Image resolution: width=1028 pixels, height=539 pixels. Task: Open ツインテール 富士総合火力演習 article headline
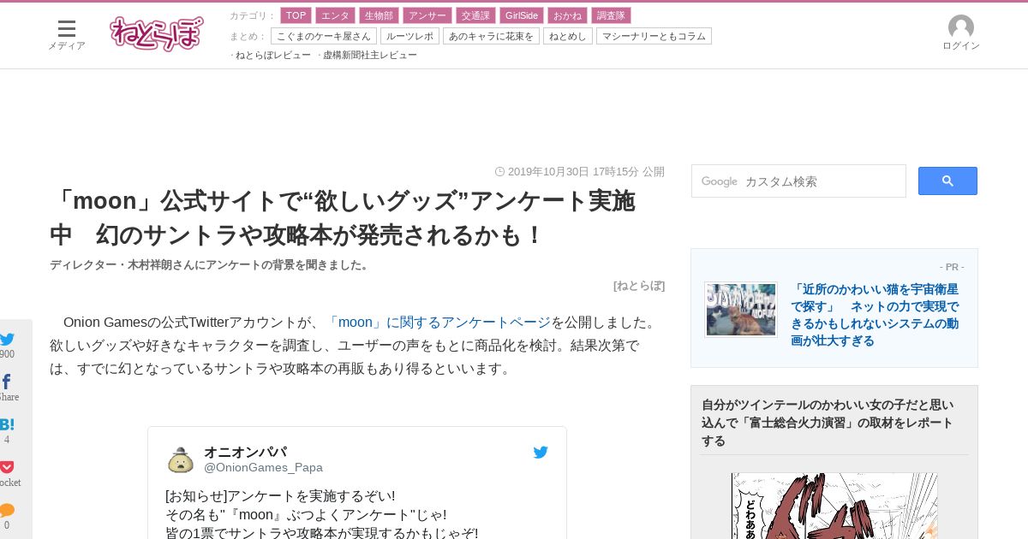coord(828,423)
